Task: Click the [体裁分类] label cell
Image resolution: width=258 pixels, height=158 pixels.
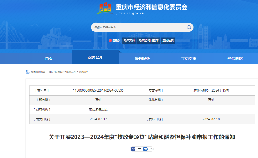Action: pos(155,100)
